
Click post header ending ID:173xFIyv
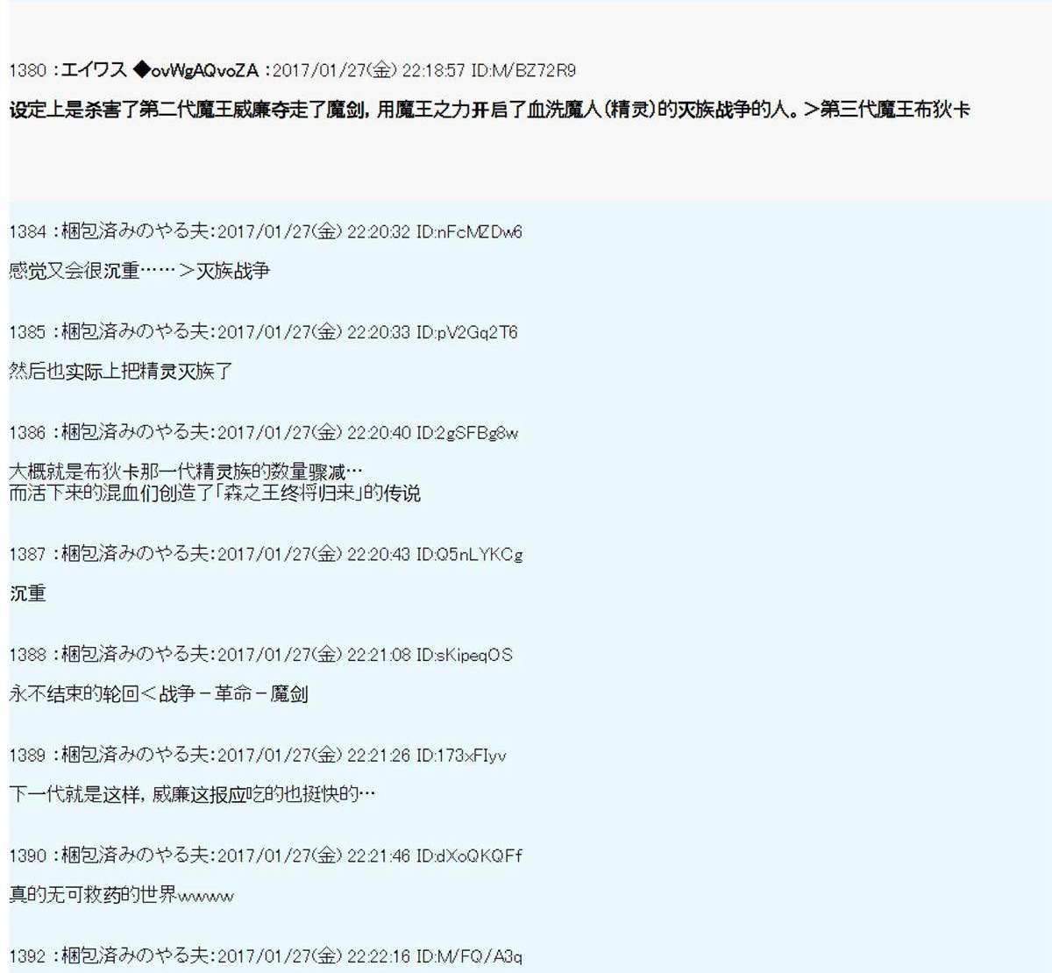[x=258, y=755]
